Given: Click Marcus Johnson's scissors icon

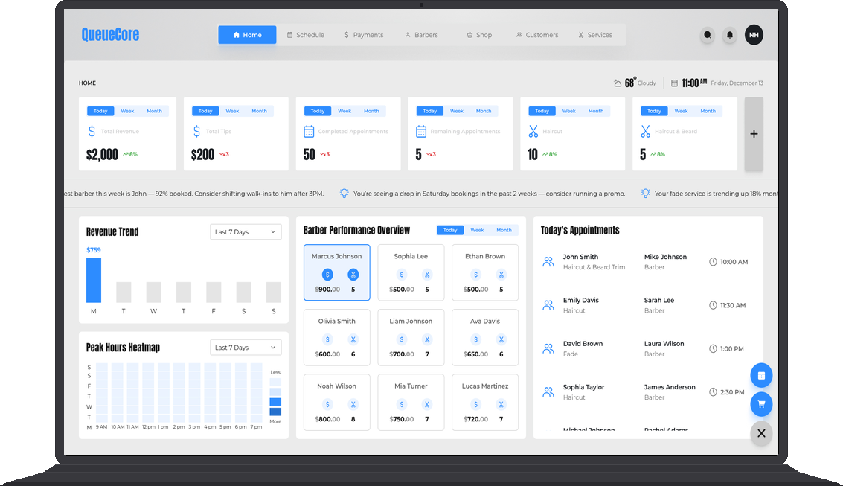Looking at the screenshot, I should coord(353,275).
